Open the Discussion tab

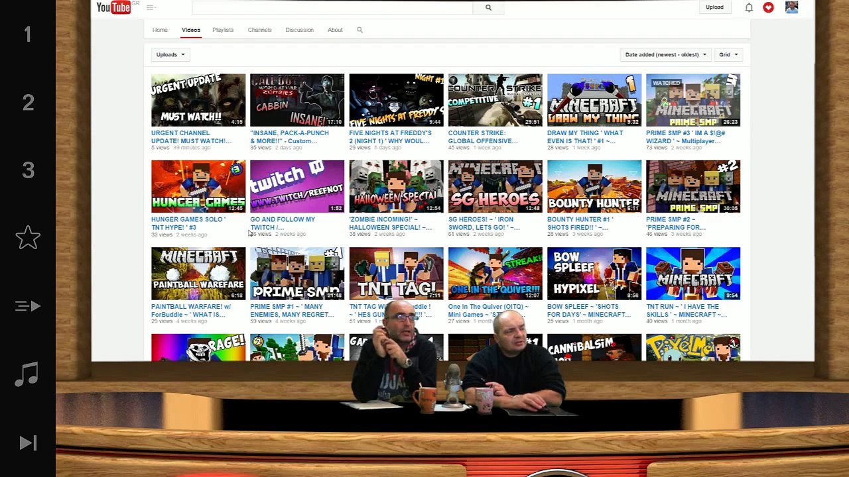299,30
